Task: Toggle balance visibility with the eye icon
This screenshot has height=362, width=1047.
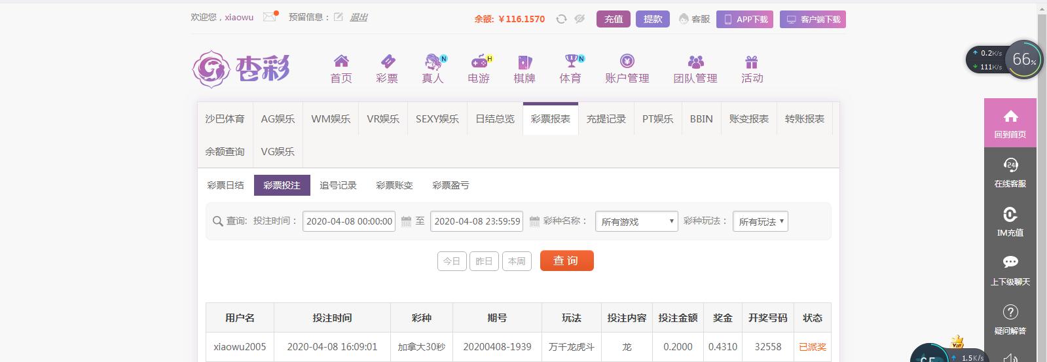Action: (579, 19)
